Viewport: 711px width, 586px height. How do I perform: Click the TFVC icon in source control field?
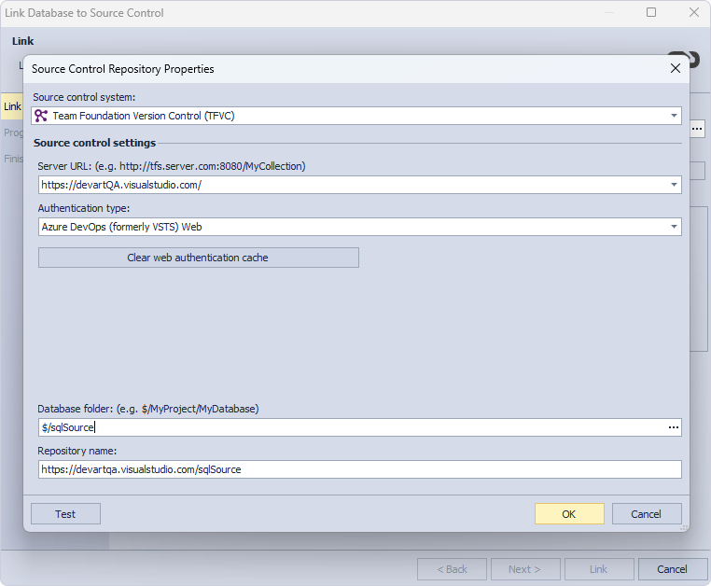click(41, 116)
